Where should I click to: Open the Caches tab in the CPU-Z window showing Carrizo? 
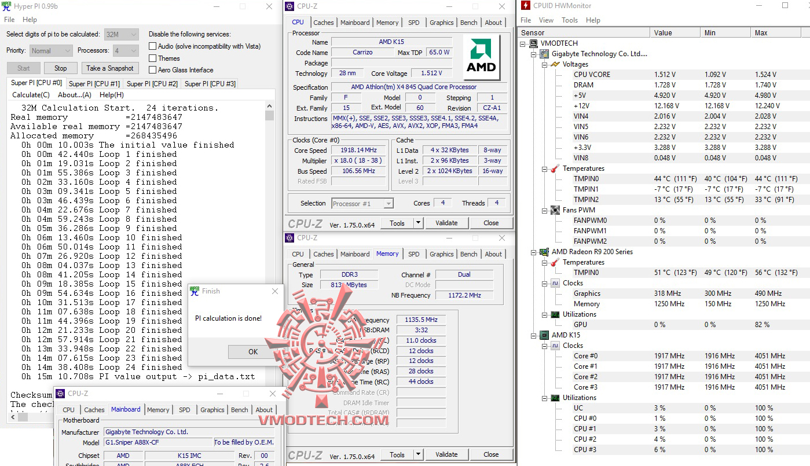[324, 23]
